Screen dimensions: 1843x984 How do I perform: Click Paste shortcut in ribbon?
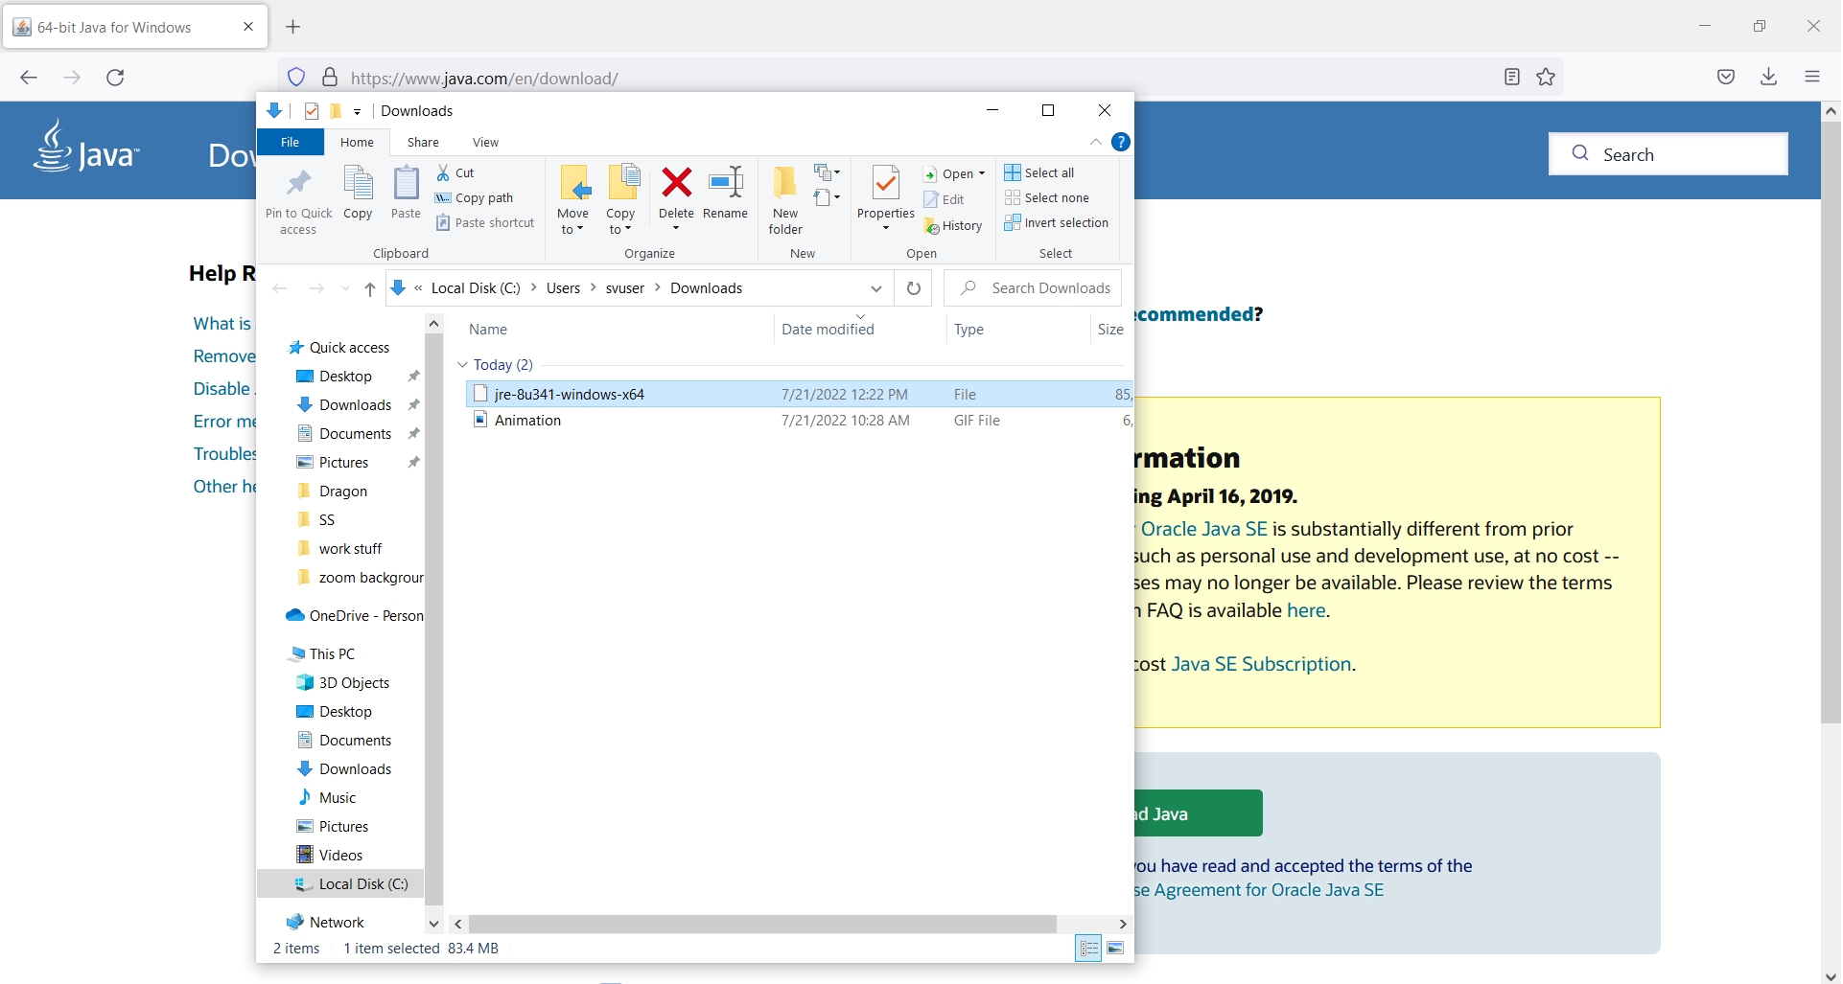485,222
